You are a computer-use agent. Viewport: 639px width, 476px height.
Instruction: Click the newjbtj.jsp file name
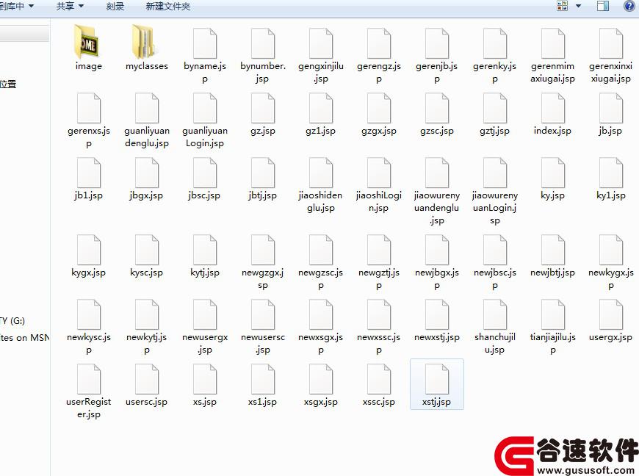coord(552,273)
